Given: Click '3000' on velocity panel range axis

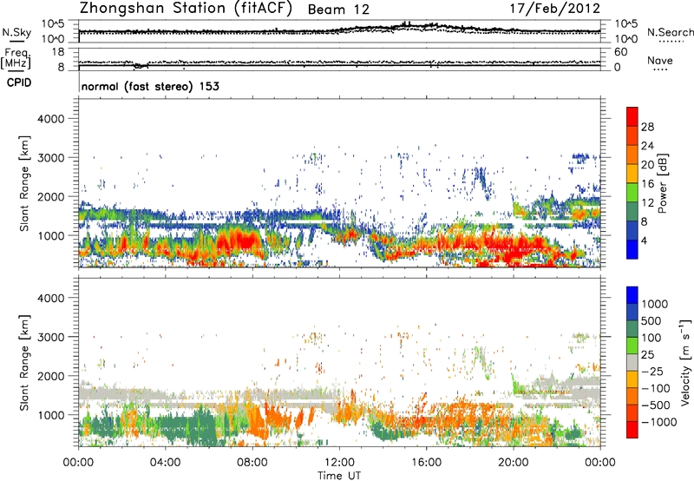Looking at the screenshot, I should click(x=50, y=337).
